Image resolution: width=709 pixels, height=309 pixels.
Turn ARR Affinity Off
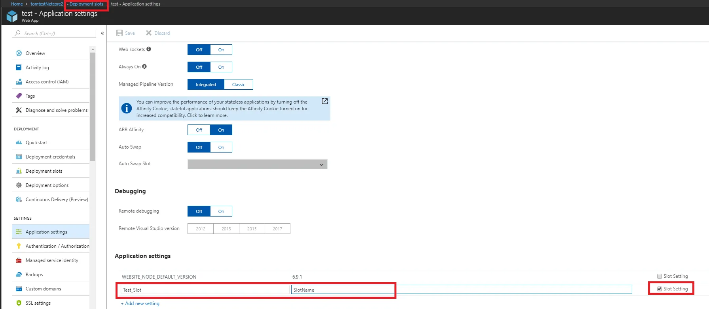point(199,130)
